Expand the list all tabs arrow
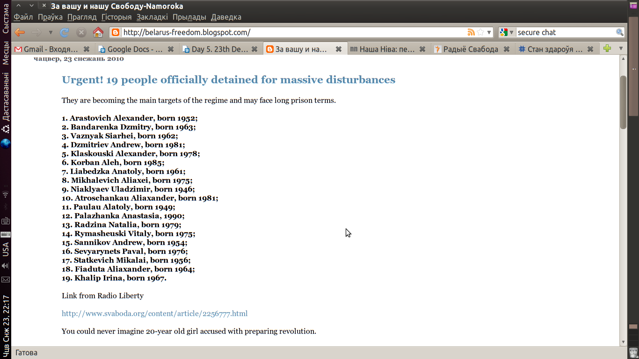 click(x=621, y=49)
